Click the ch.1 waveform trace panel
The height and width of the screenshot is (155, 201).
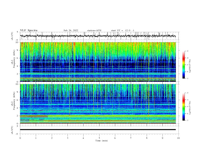tap(100, 36)
